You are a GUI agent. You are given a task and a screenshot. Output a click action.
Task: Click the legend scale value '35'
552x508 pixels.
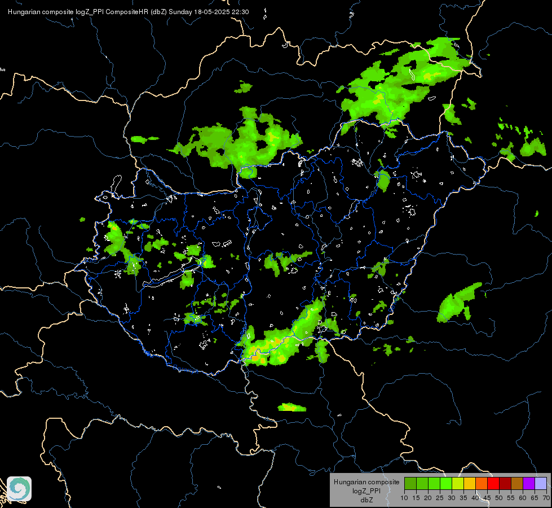tap(463, 498)
